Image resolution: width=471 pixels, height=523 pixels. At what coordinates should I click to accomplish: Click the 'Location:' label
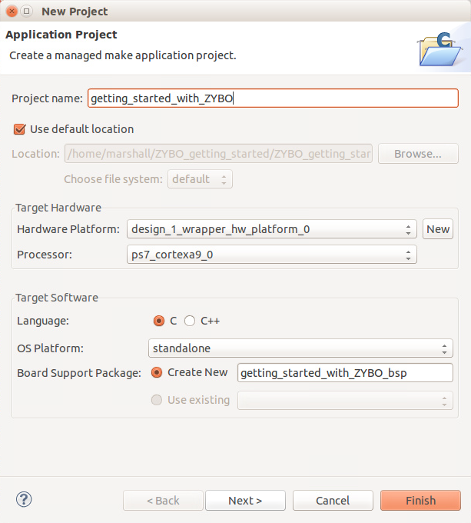click(x=35, y=154)
